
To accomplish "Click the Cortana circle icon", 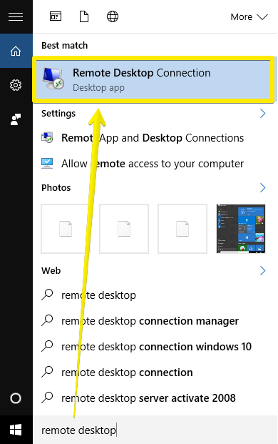I will [16, 398].
